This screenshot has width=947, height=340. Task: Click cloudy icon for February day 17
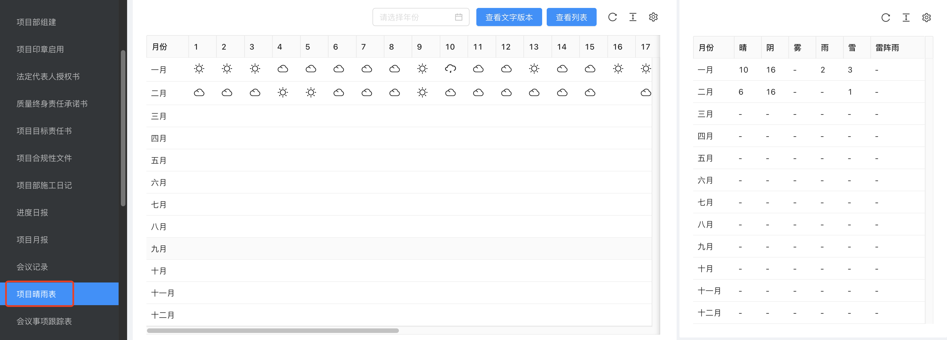(645, 93)
